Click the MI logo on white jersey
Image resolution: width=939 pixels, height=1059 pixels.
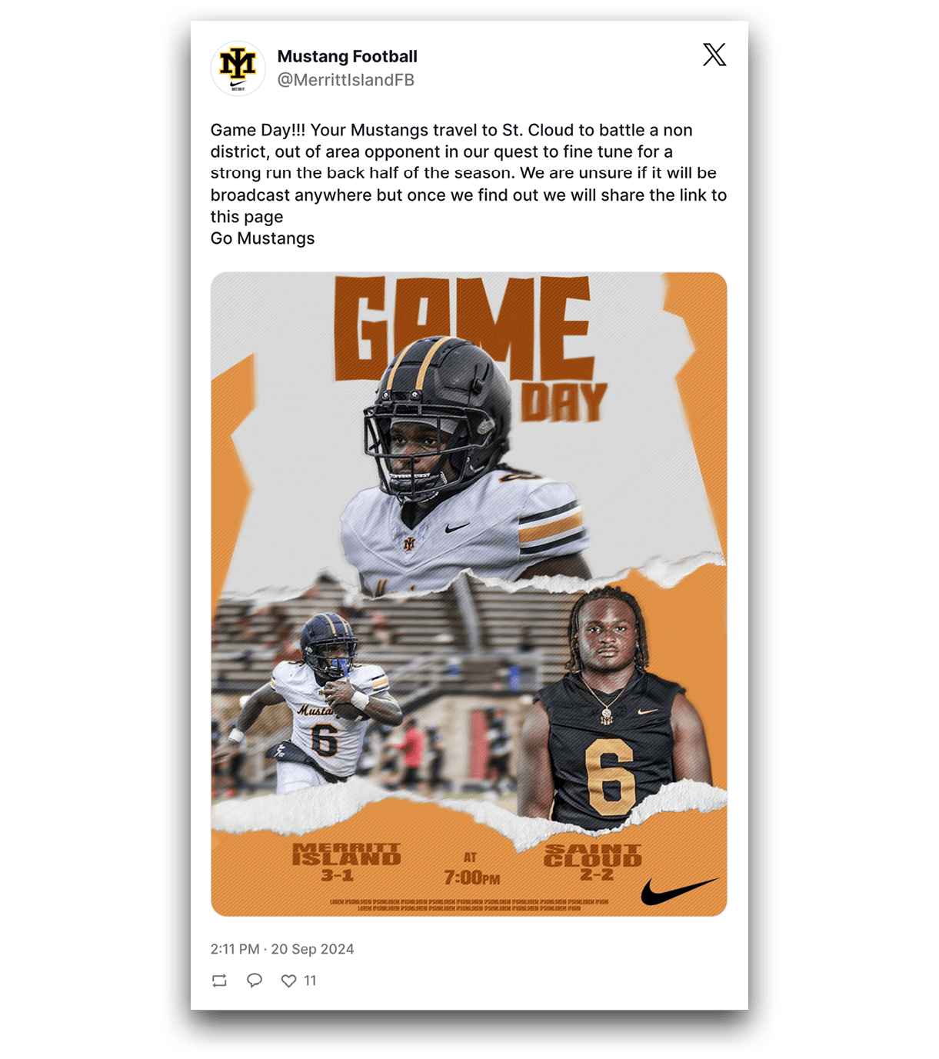[409, 544]
